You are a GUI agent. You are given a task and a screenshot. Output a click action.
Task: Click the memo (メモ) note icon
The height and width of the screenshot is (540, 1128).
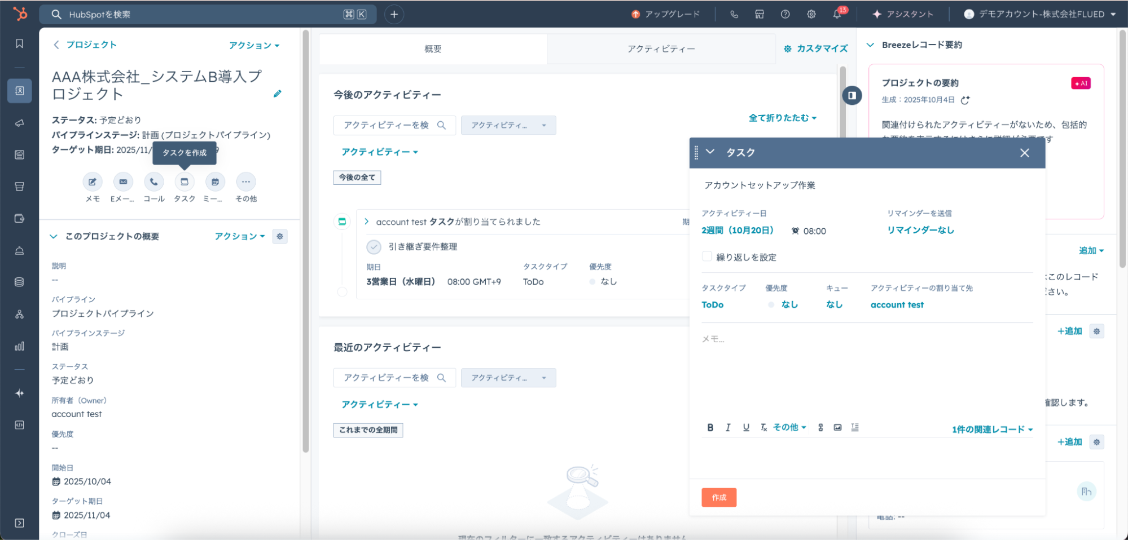click(93, 182)
